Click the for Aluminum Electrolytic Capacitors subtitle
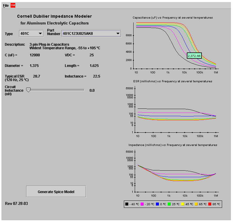The image size is (233, 222). [x=54, y=23]
